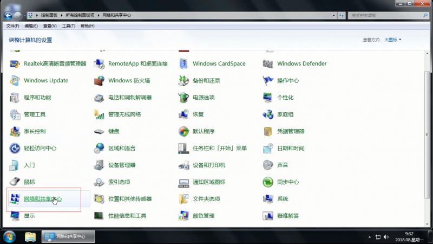Open 家长控制 icon
Screen dimensions: 433x244
(x=15, y=131)
